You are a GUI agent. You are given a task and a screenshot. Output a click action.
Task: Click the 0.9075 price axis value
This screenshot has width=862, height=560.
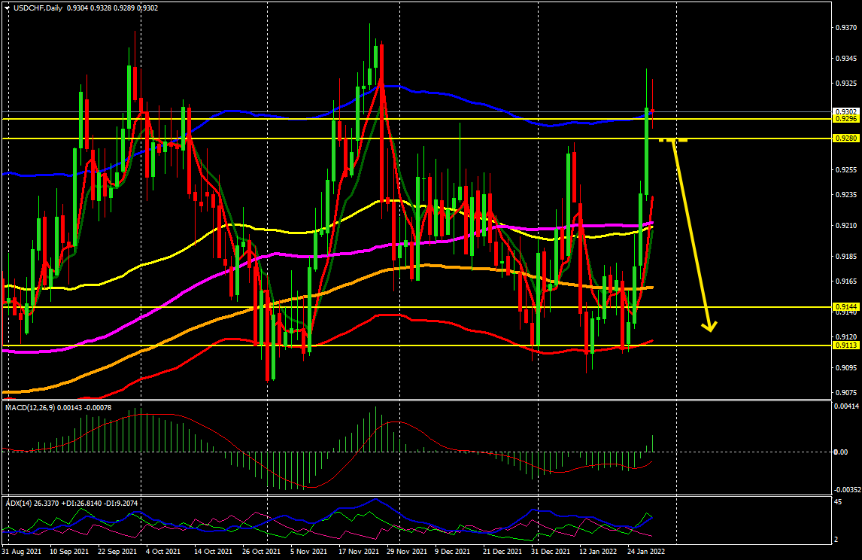846,393
